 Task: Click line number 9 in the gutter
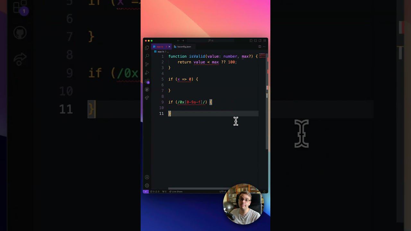[x=162, y=102]
